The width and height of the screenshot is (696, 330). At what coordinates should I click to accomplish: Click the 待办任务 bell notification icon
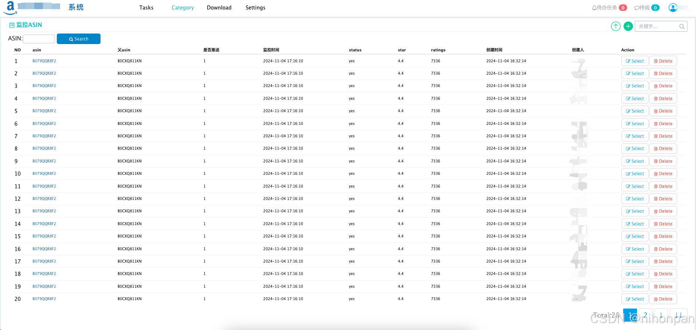tap(594, 7)
